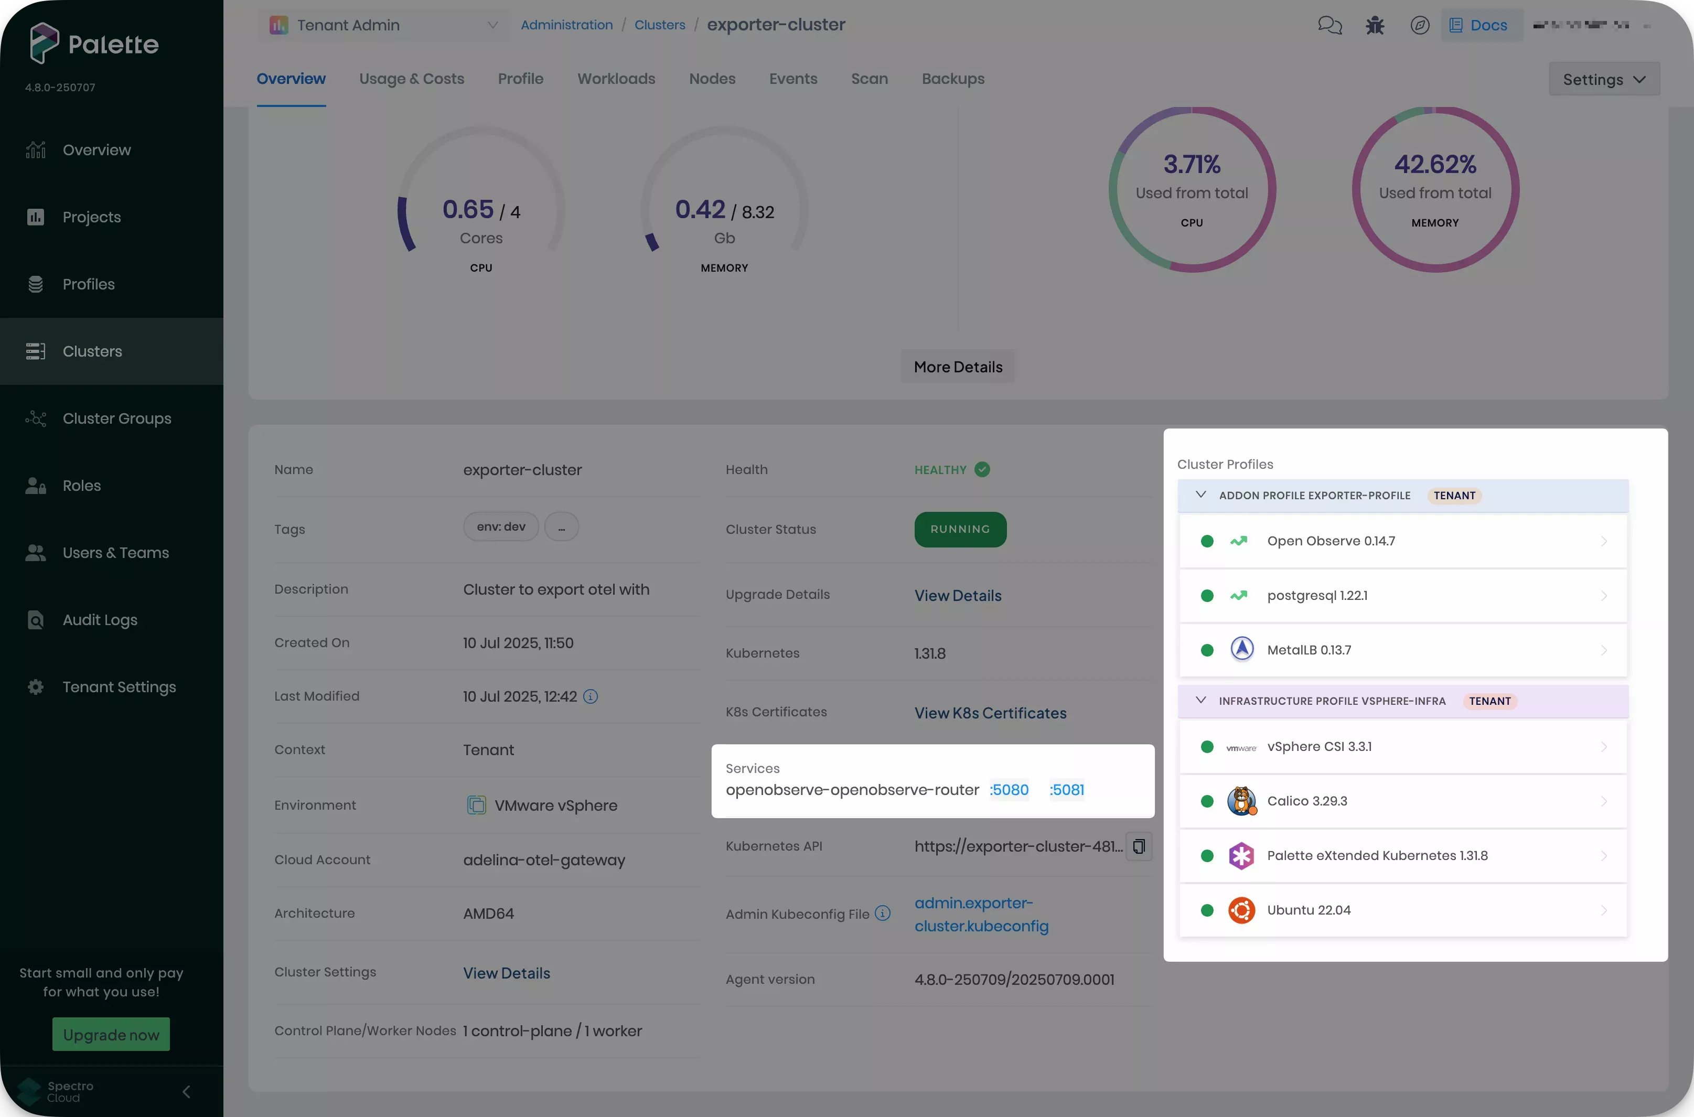
Task: Download admin.exporter-cluster.kubeconfig file
Action: [x=982, y=915]
